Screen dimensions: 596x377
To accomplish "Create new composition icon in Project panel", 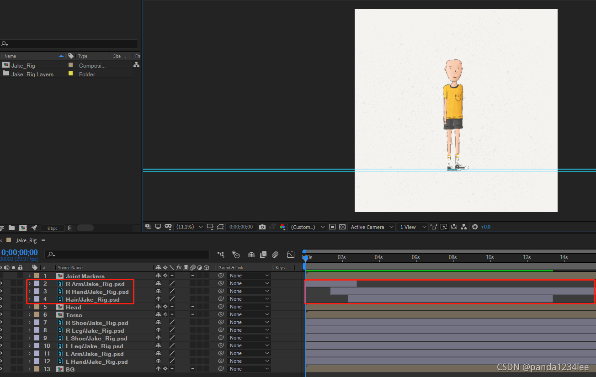I will click(x=23, y=228).
